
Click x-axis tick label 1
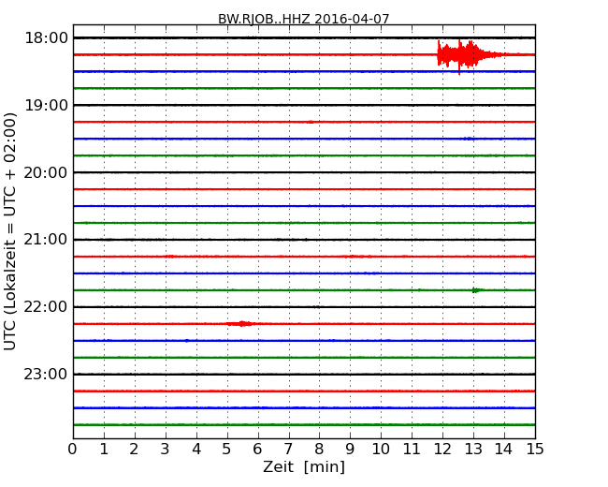point(104,450)
